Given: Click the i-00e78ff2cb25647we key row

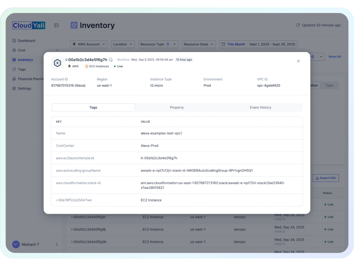Looking at the screenshot, I should pyautogui.click(x=177, y=200).
